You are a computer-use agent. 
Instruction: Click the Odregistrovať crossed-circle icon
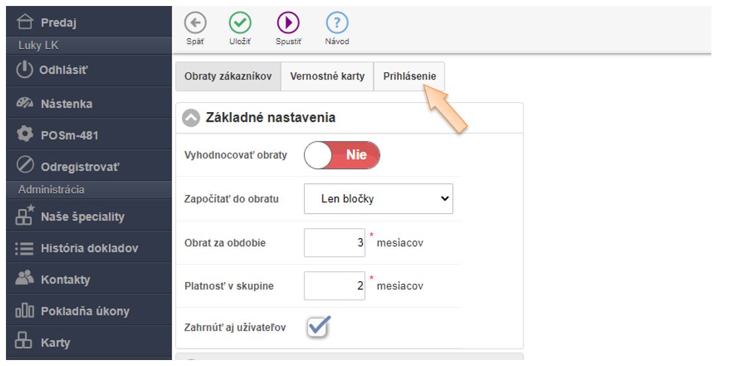[25, 166]
